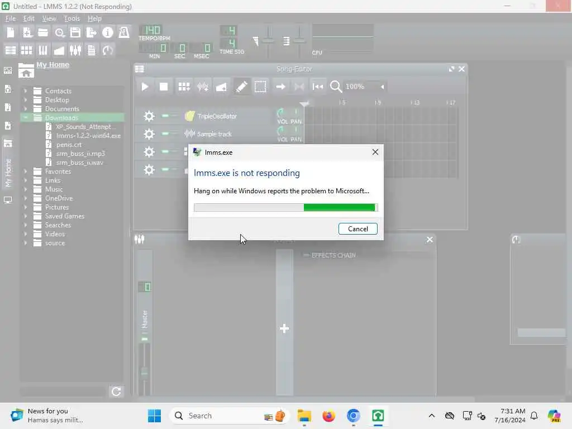This screenshot has height=429, width=572.
Task: Open the Edit menu
Action: [x=28, y=18]
